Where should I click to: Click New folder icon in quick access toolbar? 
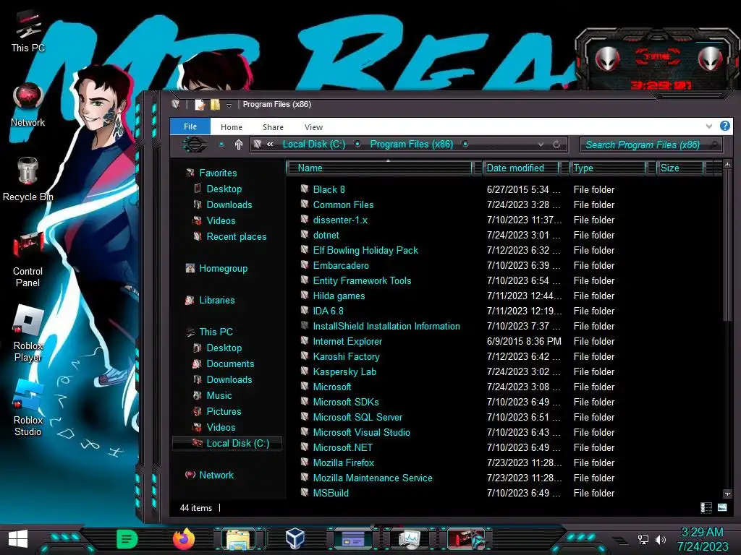tap(215, 104)
